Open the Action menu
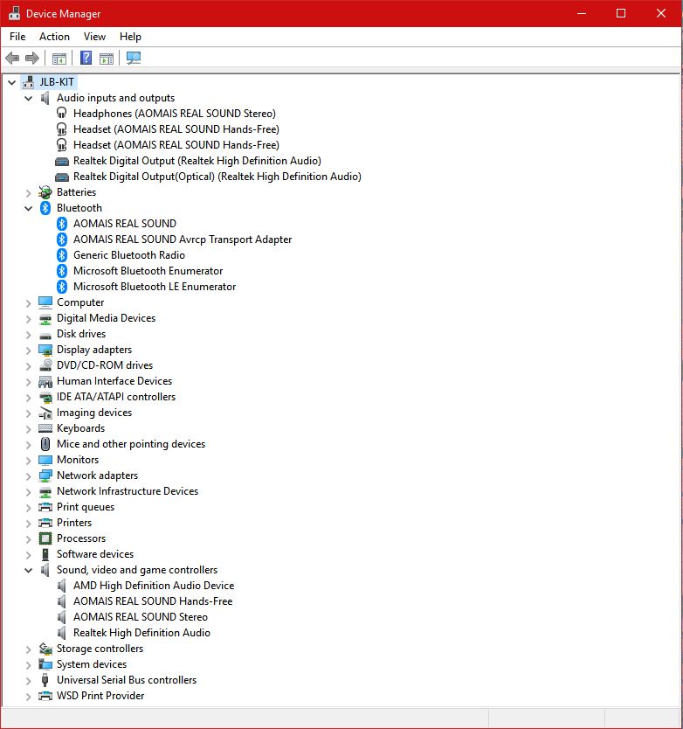683x729 pixels. 54,36
